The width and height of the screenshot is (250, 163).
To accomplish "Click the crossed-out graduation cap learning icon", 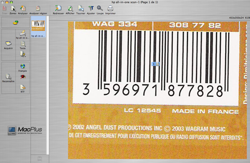I will pyautogui.click(x=23, y=77).
